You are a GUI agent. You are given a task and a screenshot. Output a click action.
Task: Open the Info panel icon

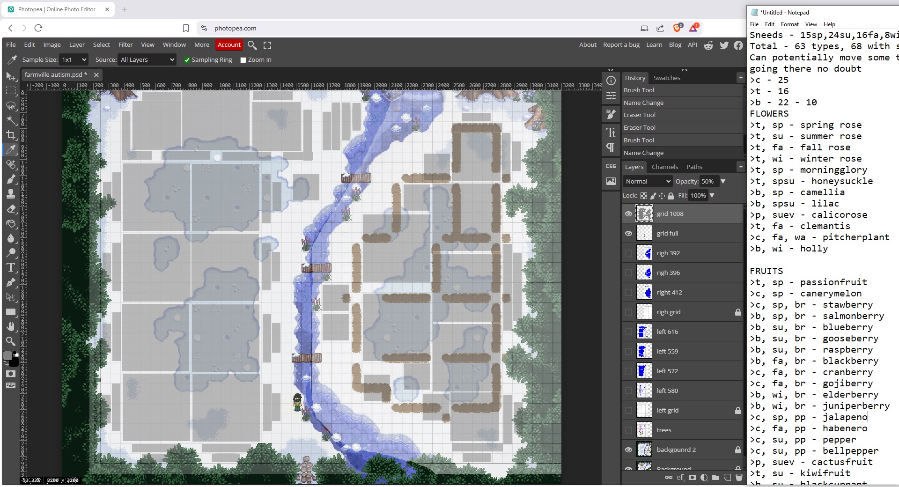click(x=611, y=81)
